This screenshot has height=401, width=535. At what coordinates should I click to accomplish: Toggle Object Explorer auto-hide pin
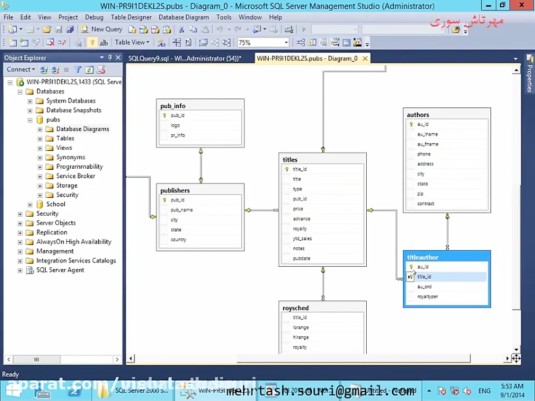click(x=110, y=58)
